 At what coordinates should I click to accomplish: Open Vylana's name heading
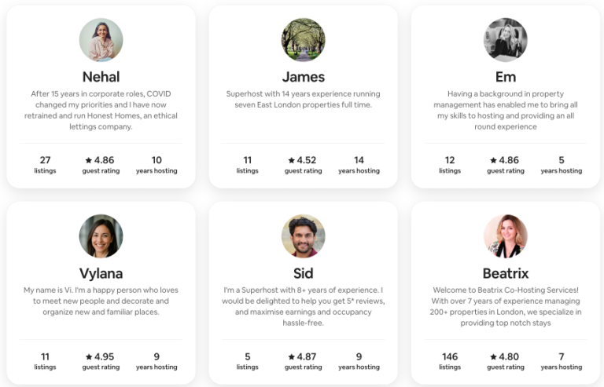pyautogui.click(x=101, y=274)
